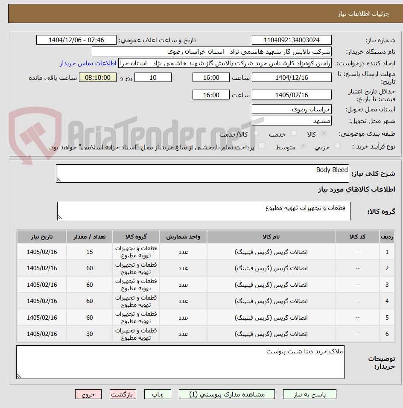The width and height of the screenshot is (403, 408).
Task: Click the date 1405/02/16 in row 3
Action: tap(42, 285)
